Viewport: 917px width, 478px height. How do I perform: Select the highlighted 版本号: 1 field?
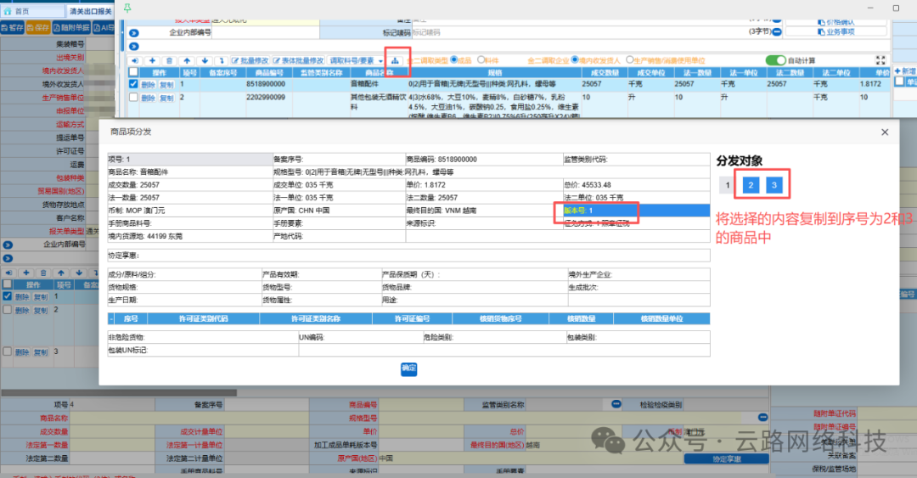636,210
